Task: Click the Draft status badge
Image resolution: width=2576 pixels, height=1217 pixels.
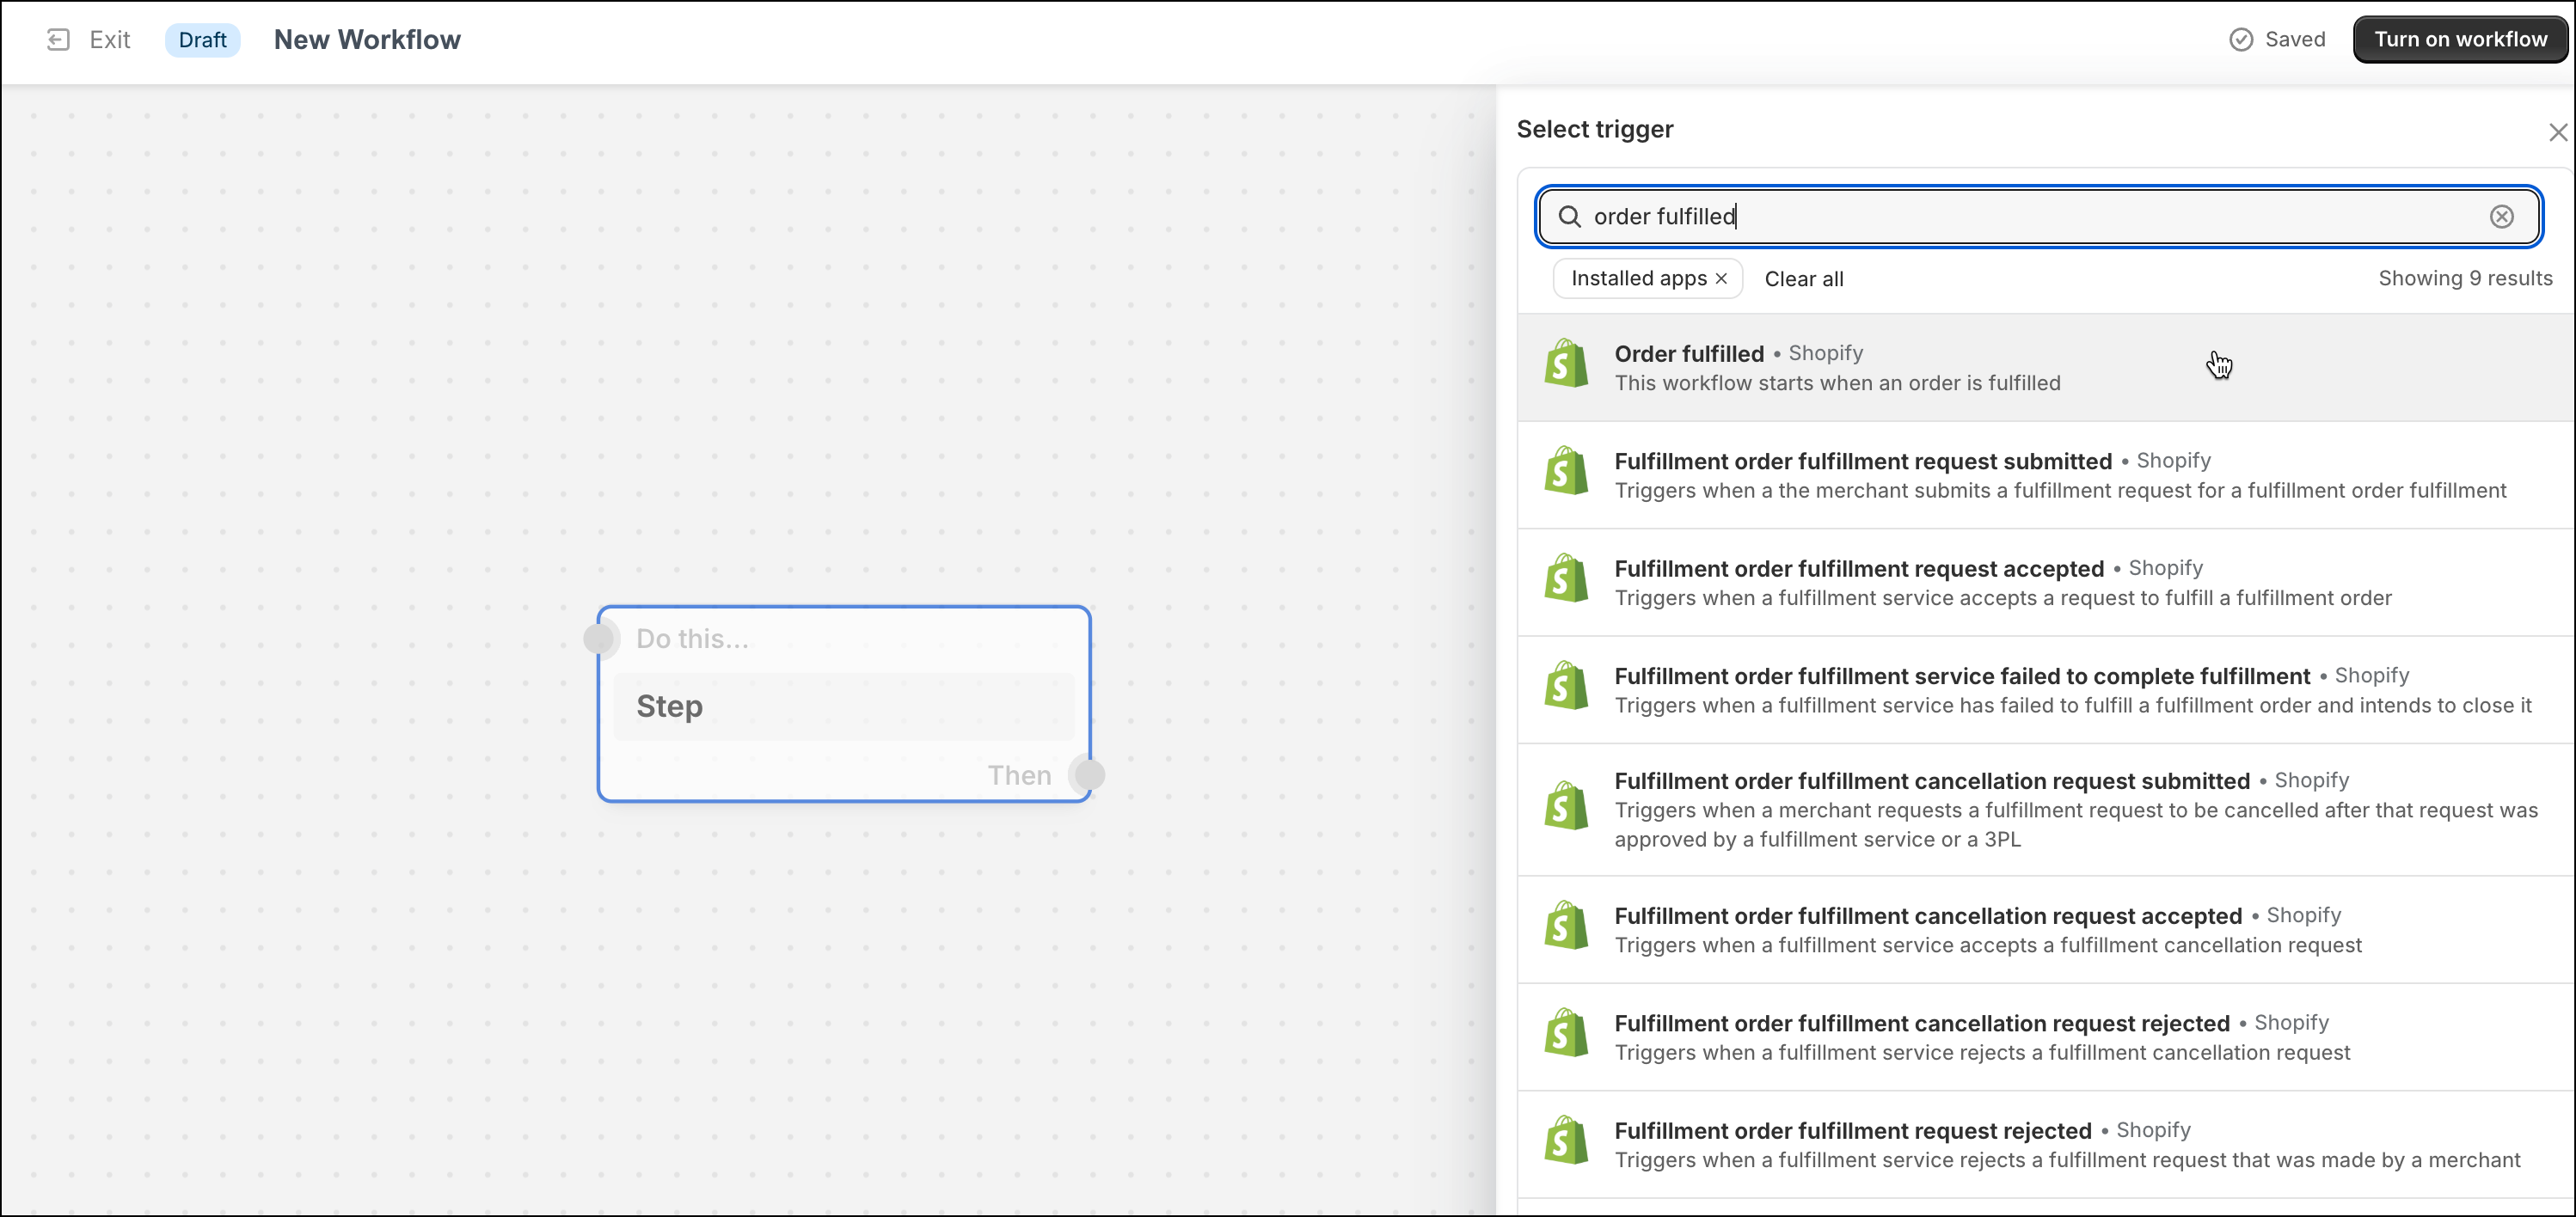Action: tap(203, 40)
